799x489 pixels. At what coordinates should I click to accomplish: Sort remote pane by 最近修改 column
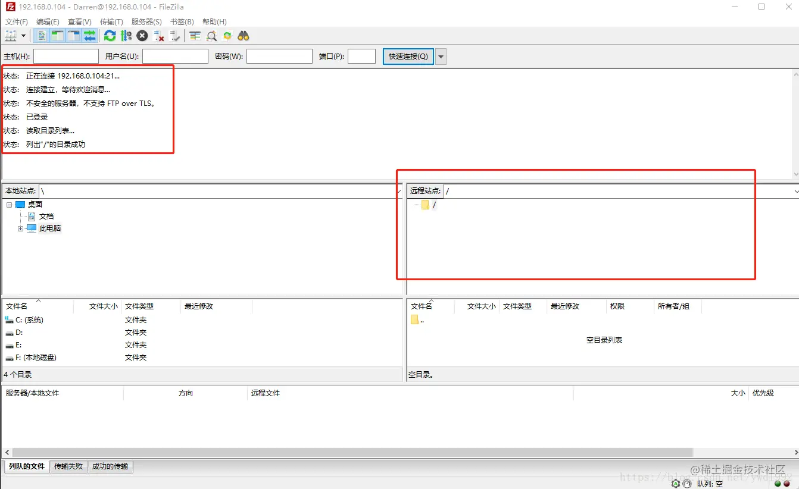click(x=576, y=306)
